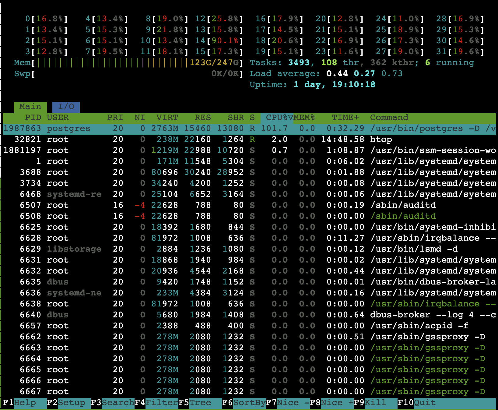Select the ssm-session-wo process row
This screenshot has height=410, width=498.
pos(250,150)
